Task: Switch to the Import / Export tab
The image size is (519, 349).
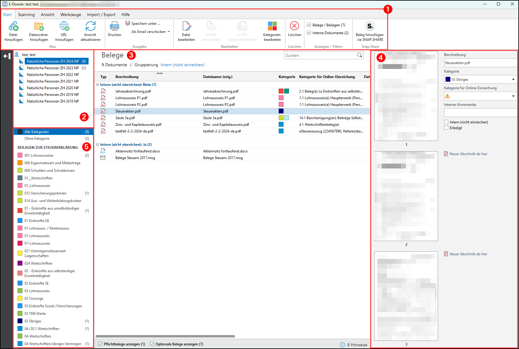Action: (x=101, y=15)
